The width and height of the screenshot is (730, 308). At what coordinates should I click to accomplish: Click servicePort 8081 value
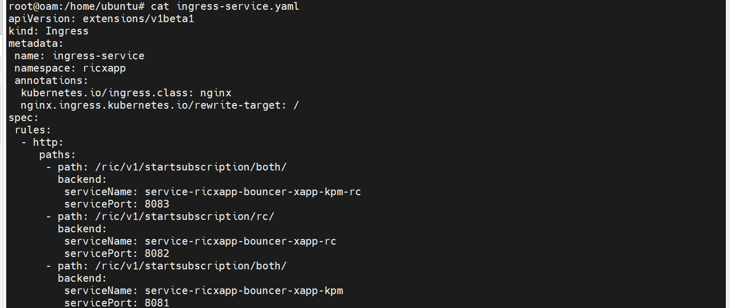click(157, 303)
